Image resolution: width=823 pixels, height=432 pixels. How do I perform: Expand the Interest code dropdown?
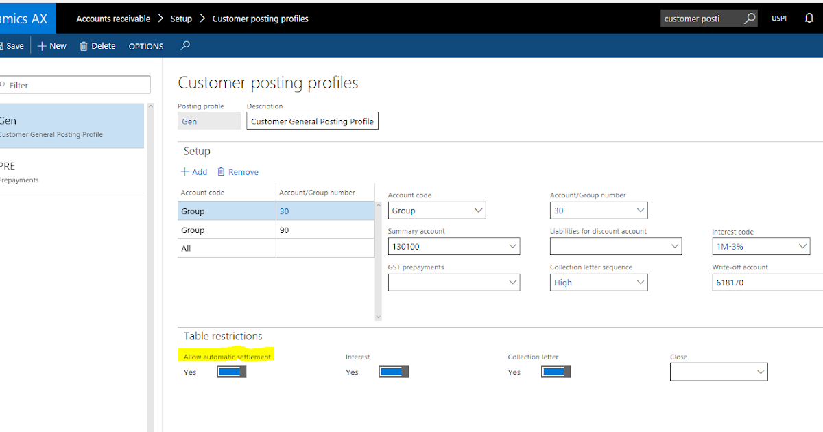point(802,246)
